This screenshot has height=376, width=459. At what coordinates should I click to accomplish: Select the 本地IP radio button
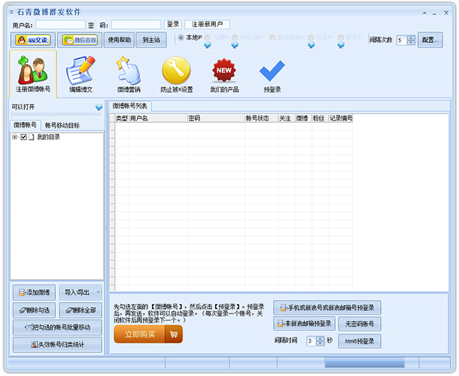pyautogui.click(x=181, y=37)
